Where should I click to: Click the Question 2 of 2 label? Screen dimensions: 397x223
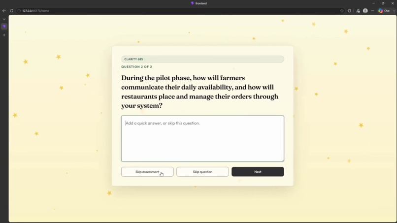[x=136, y=67]
